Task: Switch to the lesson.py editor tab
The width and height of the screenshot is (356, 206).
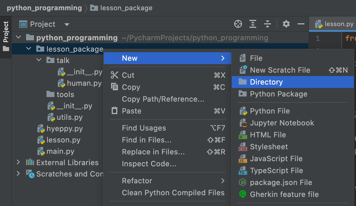Action: click(x=333, y=24)
